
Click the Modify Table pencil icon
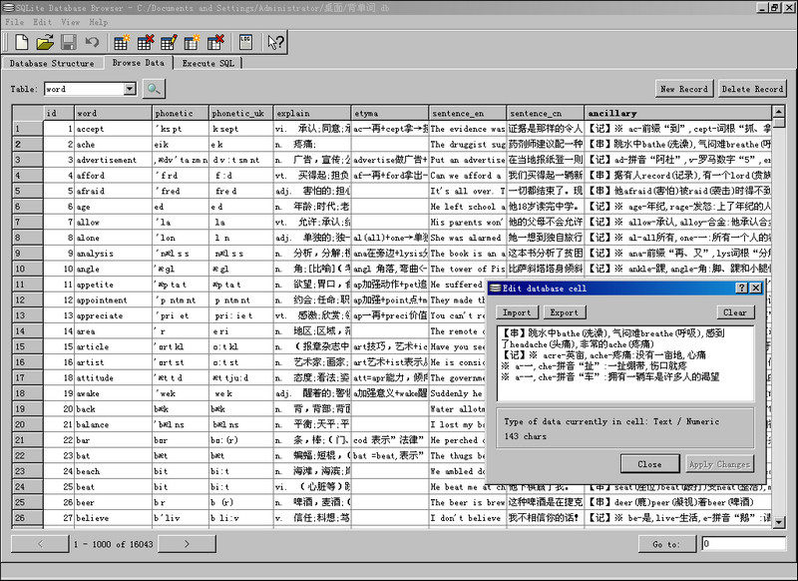click(x=169, y=42)
